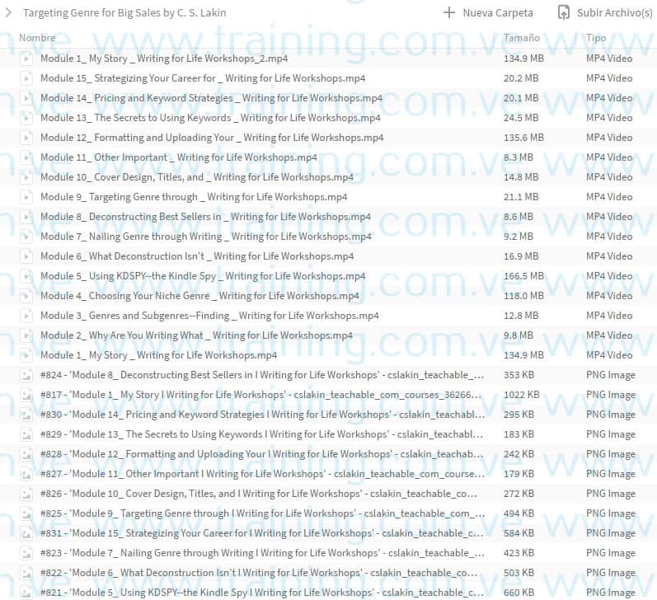Click image icon of #829 Module 13 PNG

pyautogui.click(x=26, y=434)
